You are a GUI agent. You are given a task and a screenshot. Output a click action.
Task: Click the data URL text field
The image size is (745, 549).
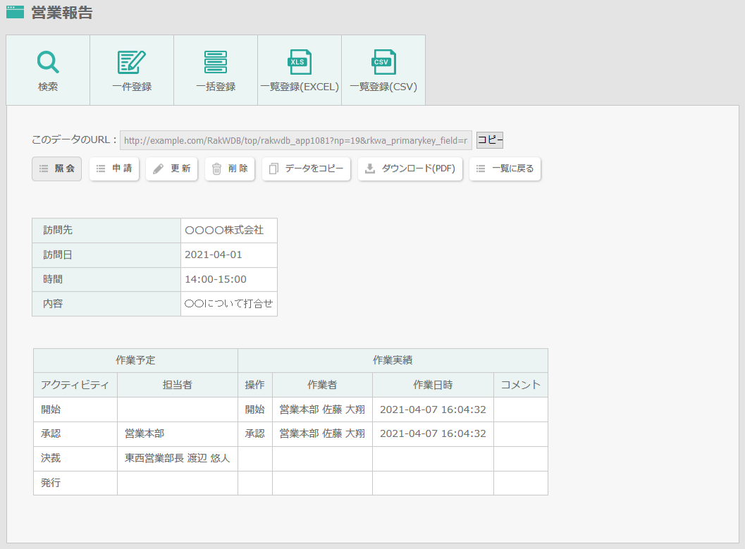tap(296, 140)
